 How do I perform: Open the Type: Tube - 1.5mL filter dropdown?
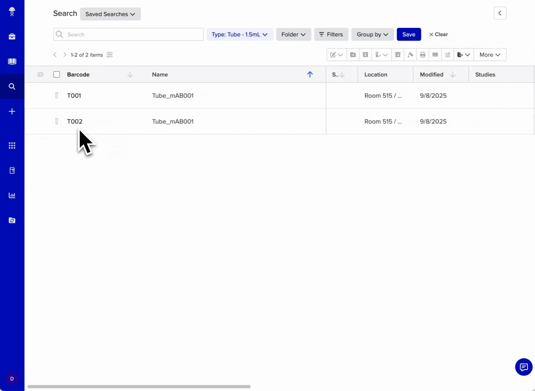pyautogui.click(x=239, y=34)
